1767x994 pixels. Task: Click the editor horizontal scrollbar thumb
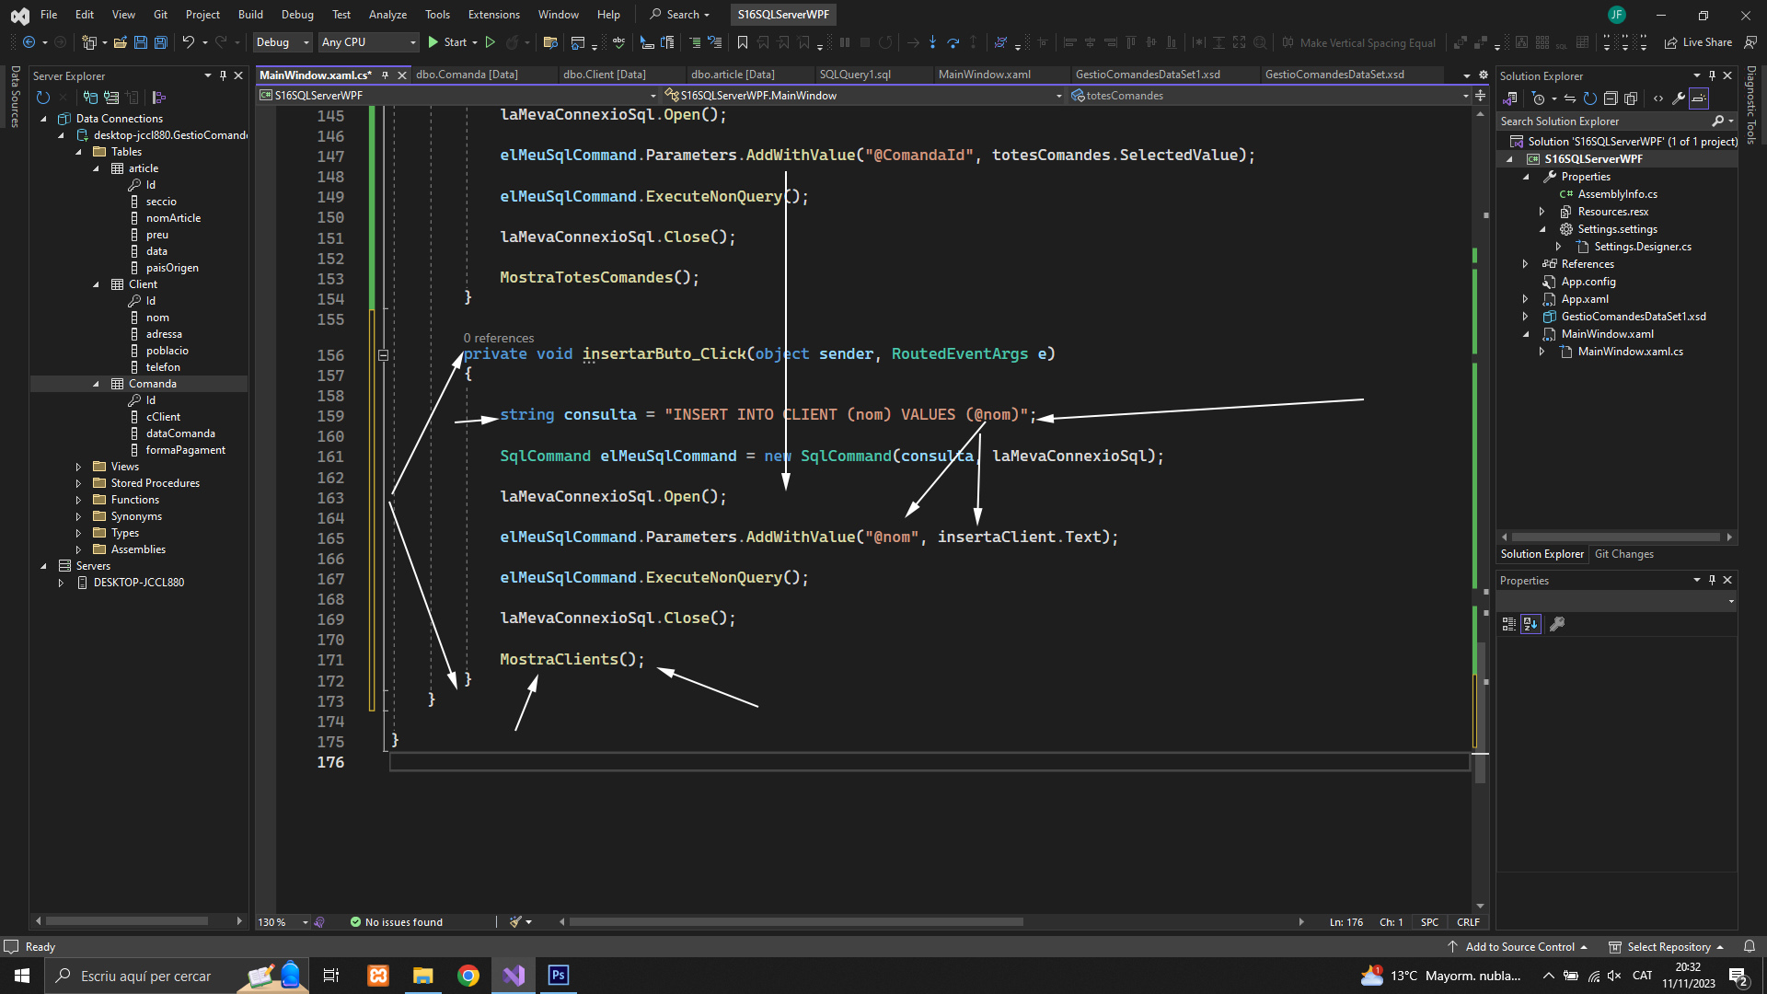pyautogui.click(x=795, y=921)
